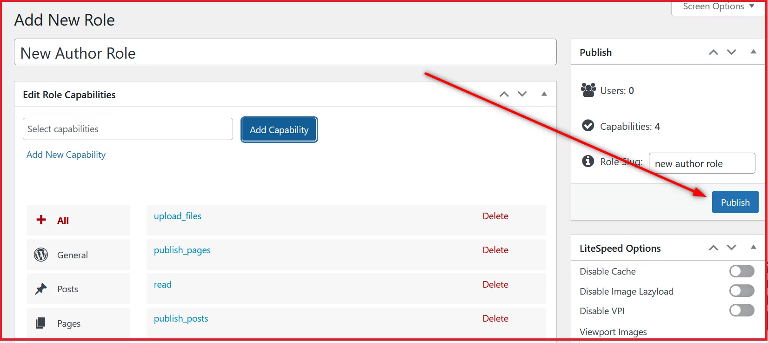Screen dimensions: 768x343
Task: Click the blue Publish button
Action: (735, 202)
